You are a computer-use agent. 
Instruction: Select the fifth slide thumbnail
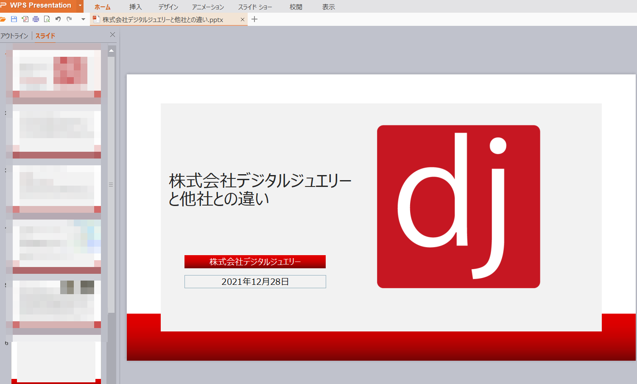click(x=57, y=304)
